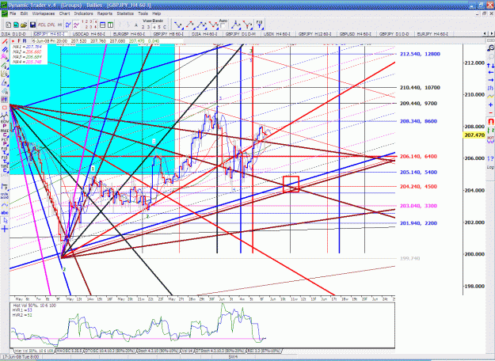This screenshot has height=361, width=495.
Task: Open the Help menu
Action: point(157,13)
